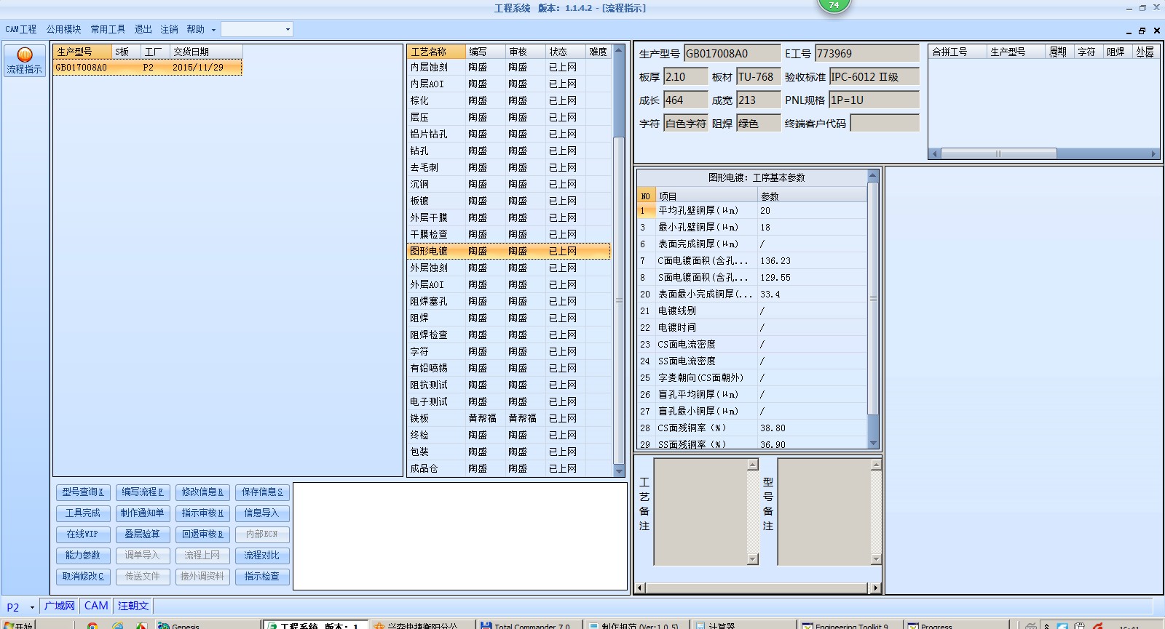Click the 难度 column header
This screenshot has width=1165, height=629.
click(x=598, y=52)
